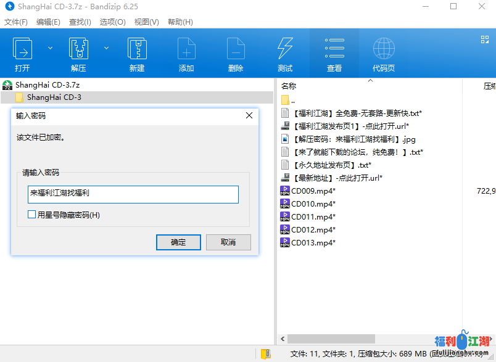
Task: Expand the dropdown arrow beside Extract (解压)
Action: click(106, 48)
